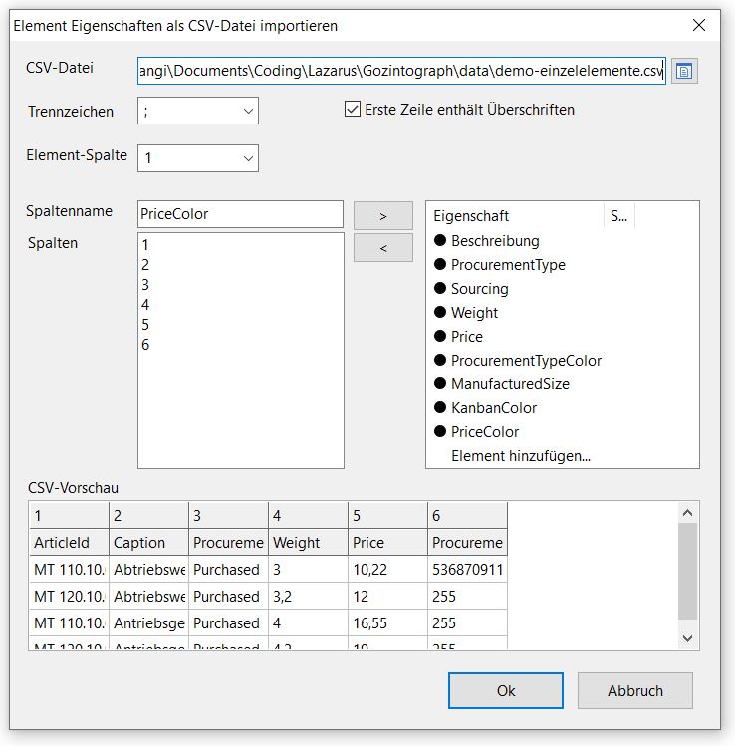Viewport: 735px width, 746px height.
Task: Click preview scrollbar up arrow
Action: pyautogui.click(x=687, y=513)
